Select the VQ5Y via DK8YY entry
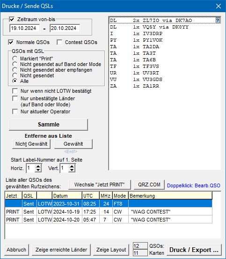The width and height of the screenshot is (226, 259). [165, 27]
